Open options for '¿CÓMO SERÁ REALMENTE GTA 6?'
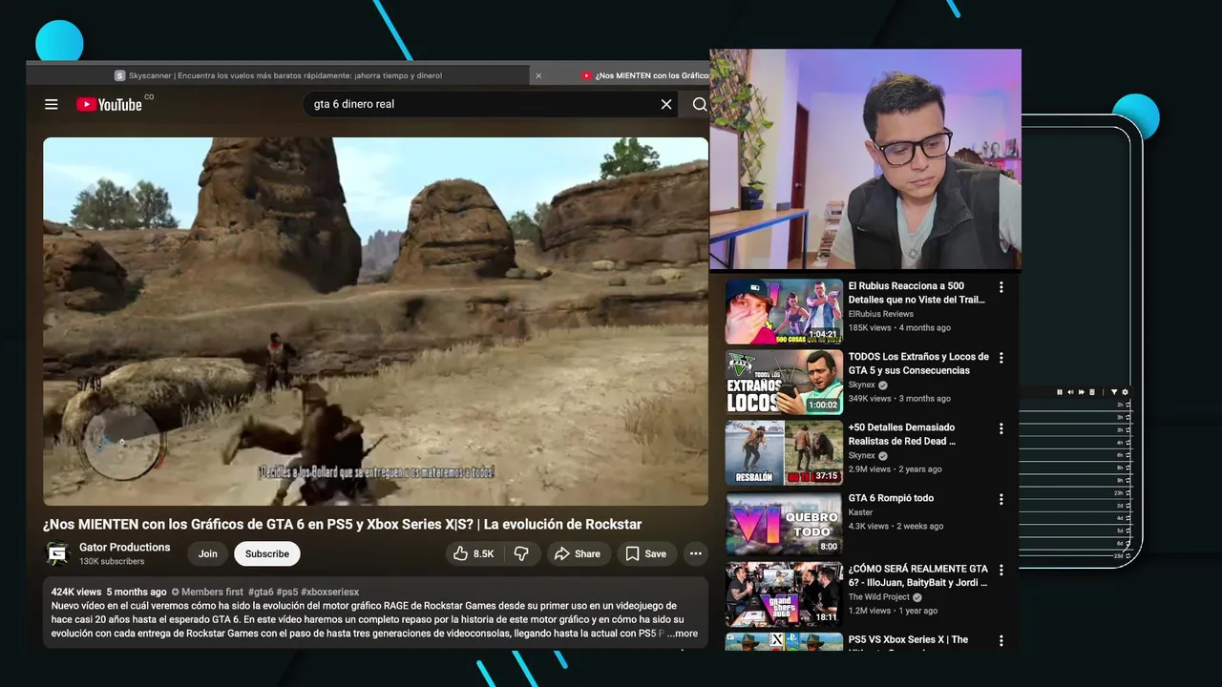1222x687 pixels. [x=1001, y=570]
